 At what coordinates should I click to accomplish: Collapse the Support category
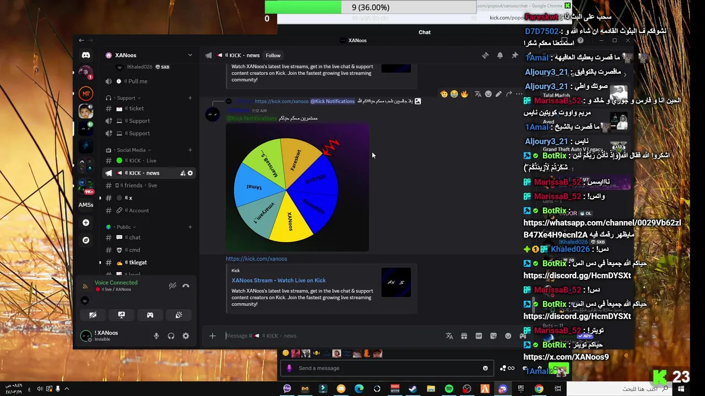coord(126,98)
